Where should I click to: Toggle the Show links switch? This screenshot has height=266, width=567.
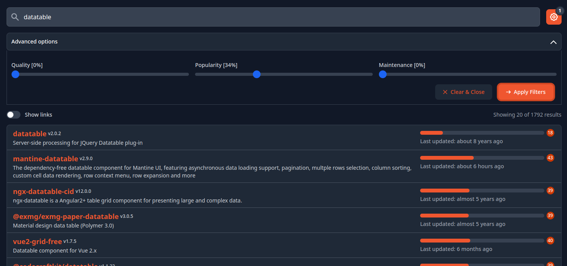pyautogui.click(x=13, y=115)
